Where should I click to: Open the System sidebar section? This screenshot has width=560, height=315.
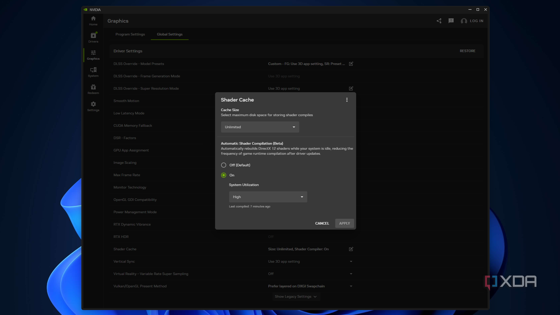(x=93, y=72)
